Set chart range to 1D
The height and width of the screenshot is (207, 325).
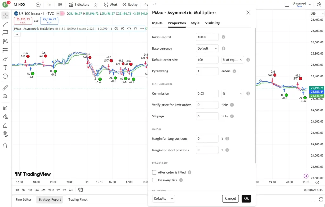(x=17, y=190)
